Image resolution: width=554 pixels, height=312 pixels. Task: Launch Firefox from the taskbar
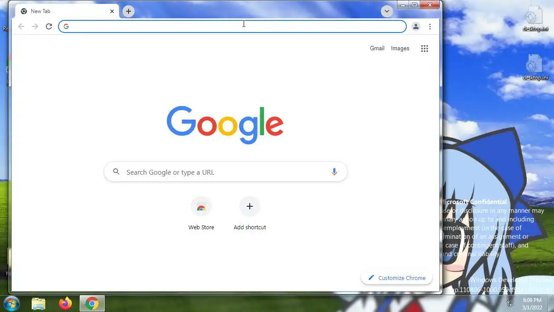(x=65, y=304)
